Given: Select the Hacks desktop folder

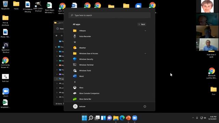Looking at the screenshot, I should pos(16,5).
